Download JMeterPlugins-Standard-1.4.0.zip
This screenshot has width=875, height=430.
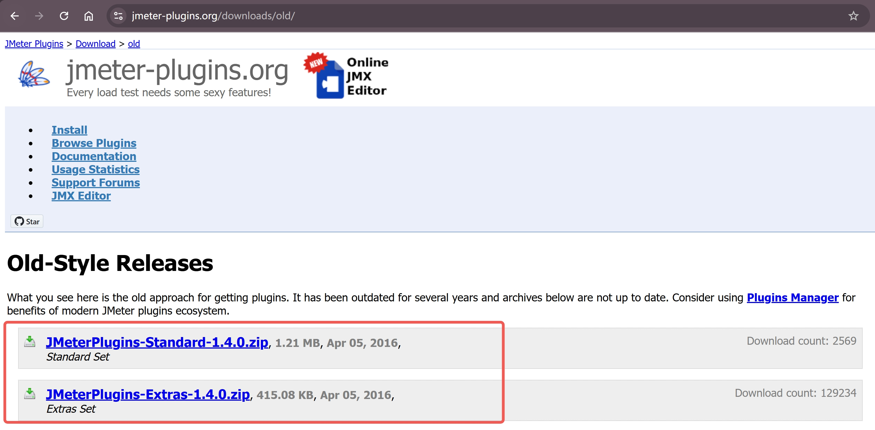pyautogui.click(x=157, y=343)
